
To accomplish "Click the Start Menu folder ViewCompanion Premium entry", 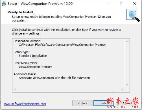I will [x=35, y=67].
